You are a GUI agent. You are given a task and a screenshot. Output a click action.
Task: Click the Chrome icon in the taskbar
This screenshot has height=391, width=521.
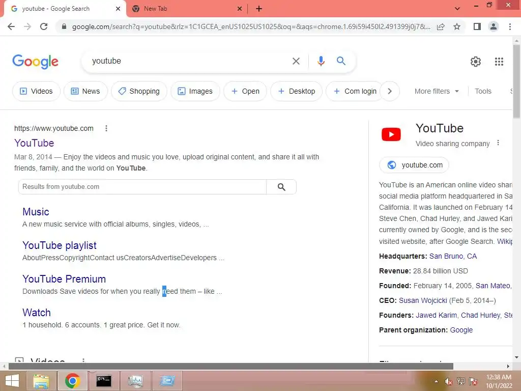[72, 381]
